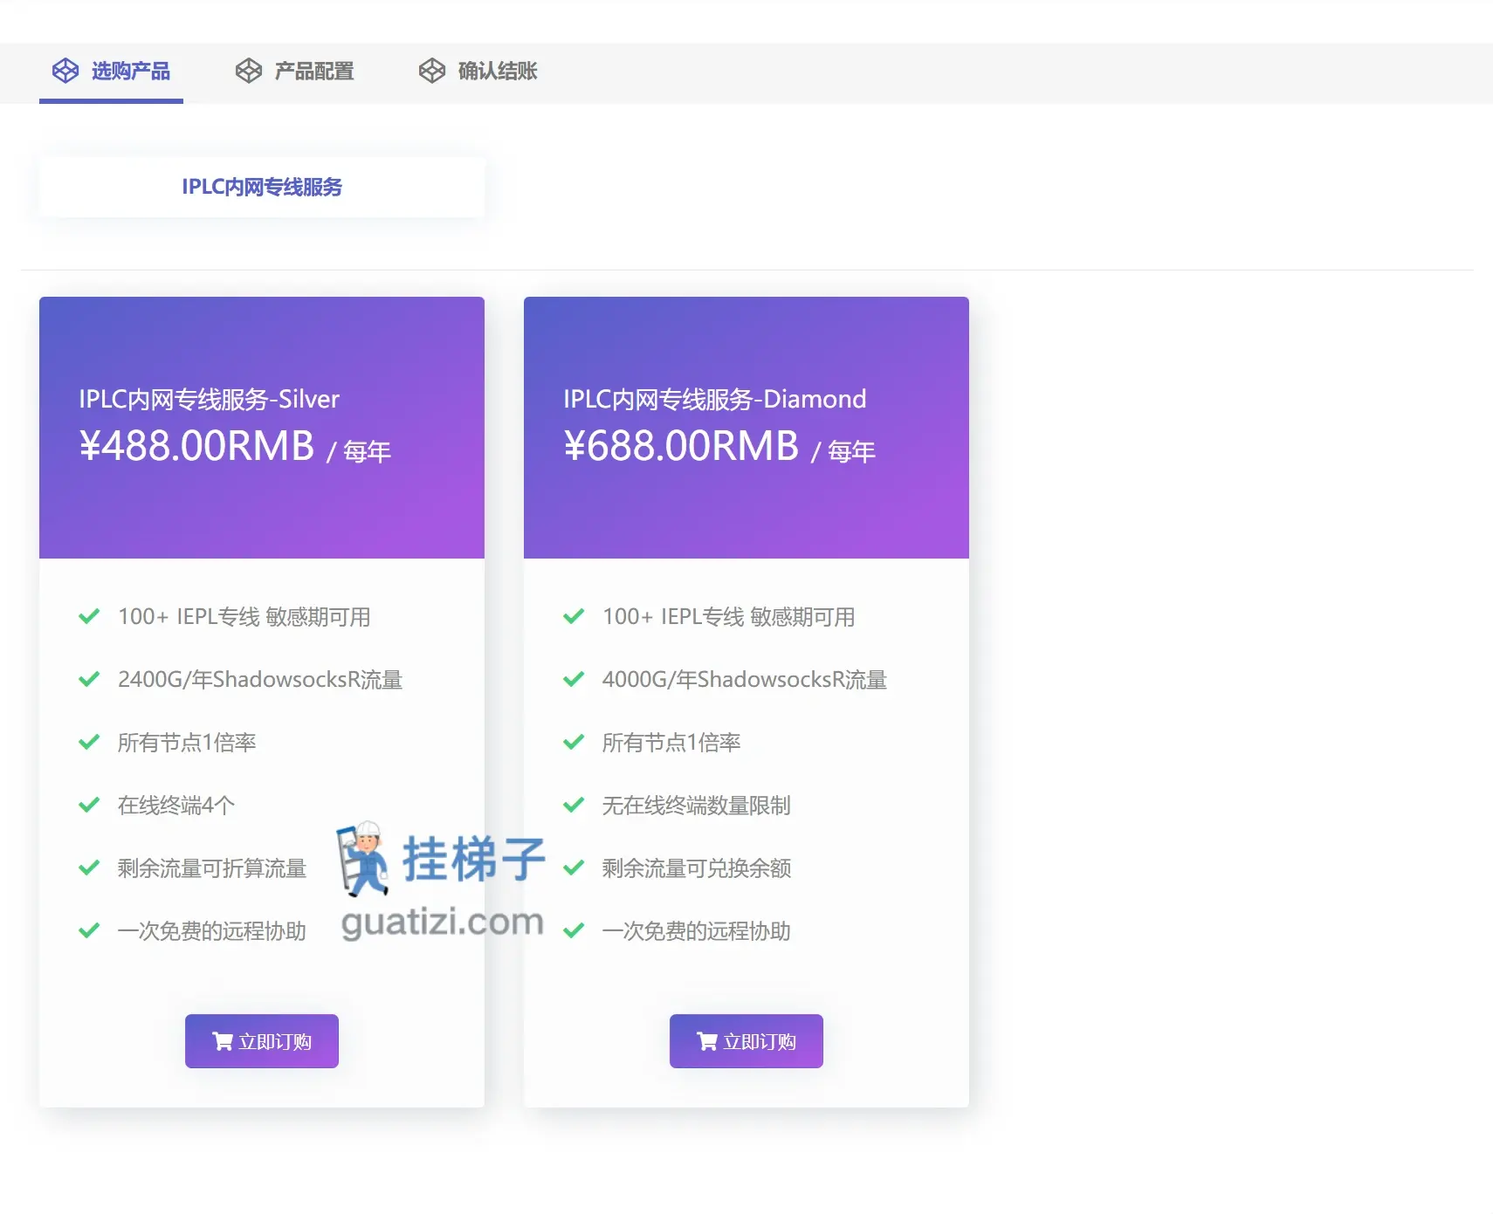This screenshot has height=1214, width=1493.
Task: Click the Silver plan title text
Action: pyautogui.click(x=209, y=399)
